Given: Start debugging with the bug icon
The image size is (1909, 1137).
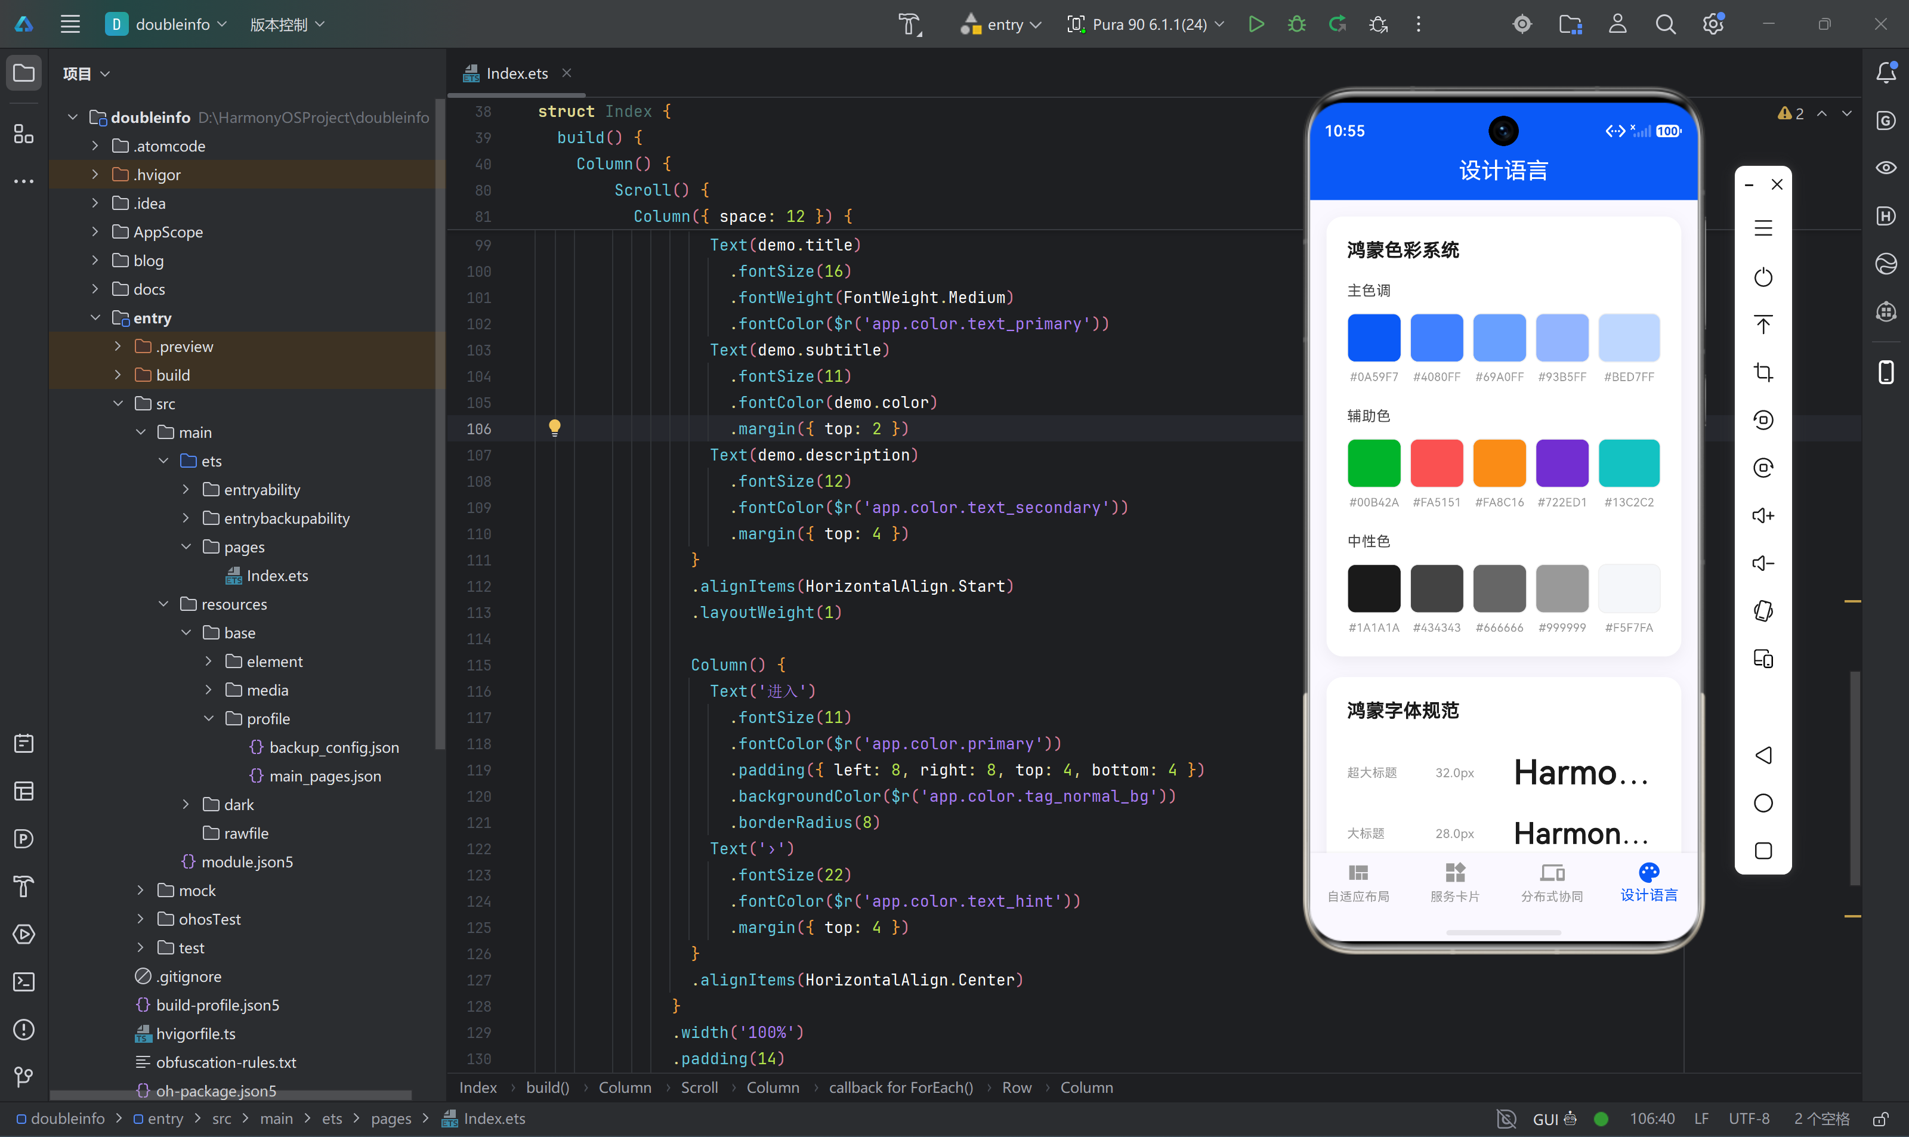Looking at the screenshot, I should 1296,24.
